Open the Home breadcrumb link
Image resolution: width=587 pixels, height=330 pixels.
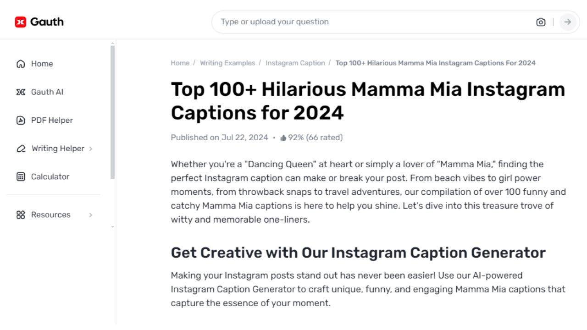(x=180, y=63)
